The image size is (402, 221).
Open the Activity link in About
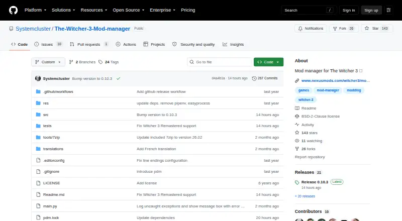tap(305, 125)
